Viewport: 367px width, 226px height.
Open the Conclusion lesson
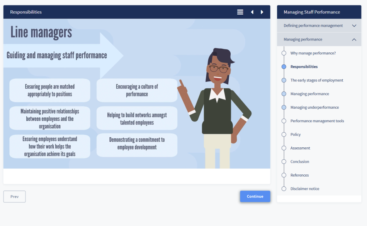[300, 162]
